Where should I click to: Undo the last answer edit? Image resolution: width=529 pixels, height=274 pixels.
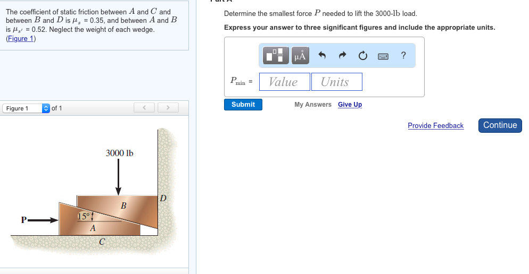point(322,55)
